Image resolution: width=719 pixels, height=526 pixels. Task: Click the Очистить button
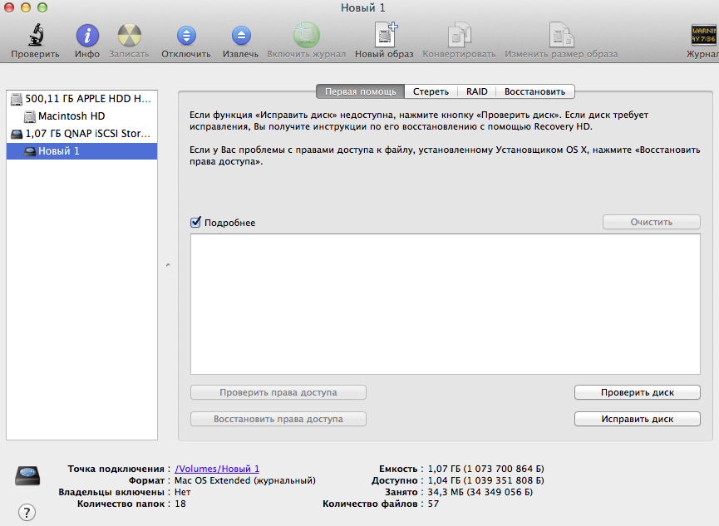tap(651, 222)
